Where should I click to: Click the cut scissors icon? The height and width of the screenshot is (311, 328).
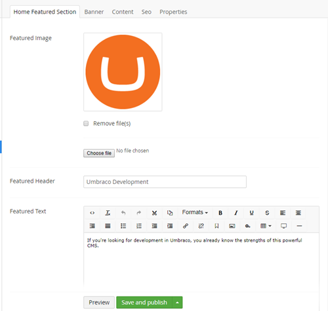pyautogui.click(x=154, y=213)
